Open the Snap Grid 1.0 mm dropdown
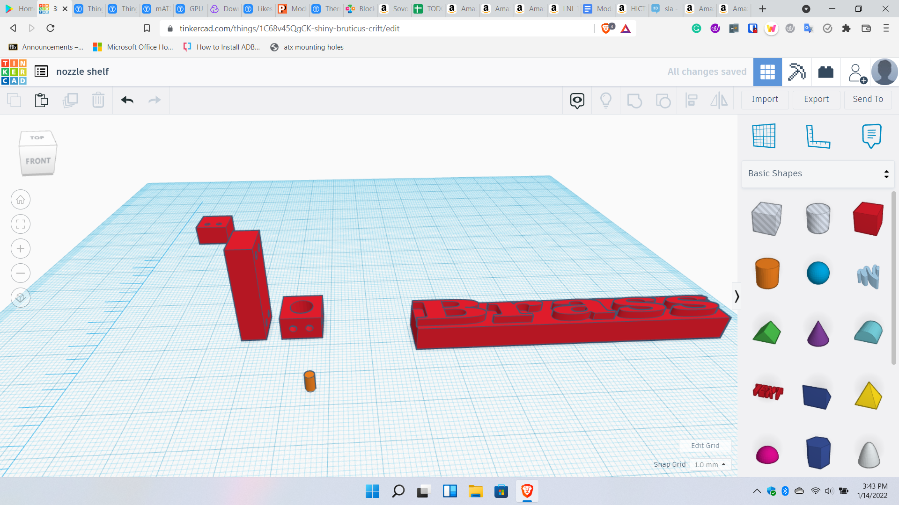The width and height of the screenshot is (899, 505). coord(710,464)
